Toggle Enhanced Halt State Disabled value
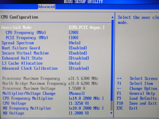This screenshot has height=119, width=159. (79, 58)
